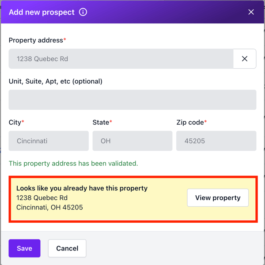Select the State field showing OH
265x265 pixels.
pos(132,141)
